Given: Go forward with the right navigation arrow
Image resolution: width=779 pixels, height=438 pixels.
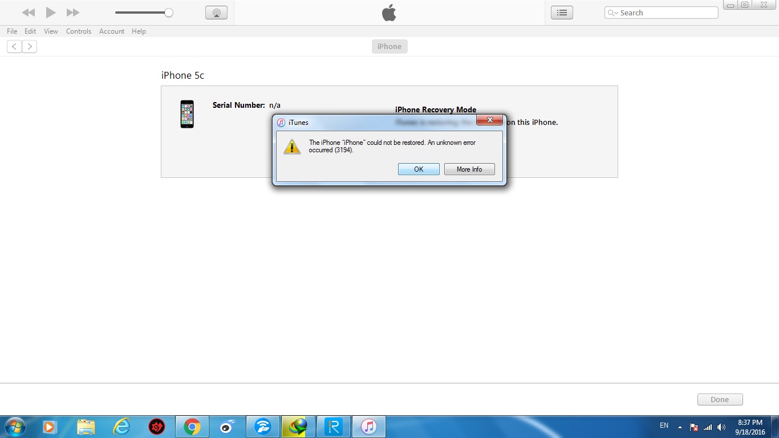Looking at the screenshot, I should tap(30, 47).
